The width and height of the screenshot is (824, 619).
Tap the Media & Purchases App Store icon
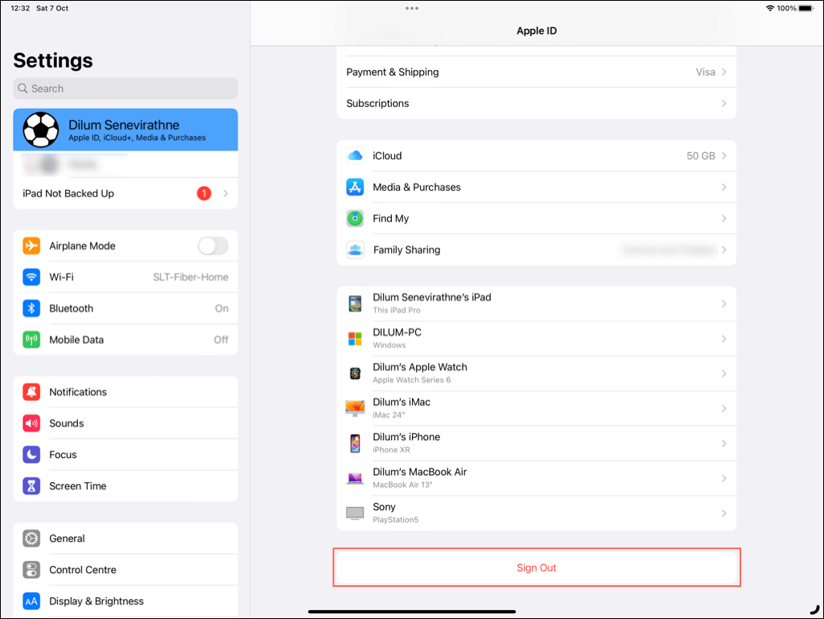pyautogui.click(x=355, y=187)
